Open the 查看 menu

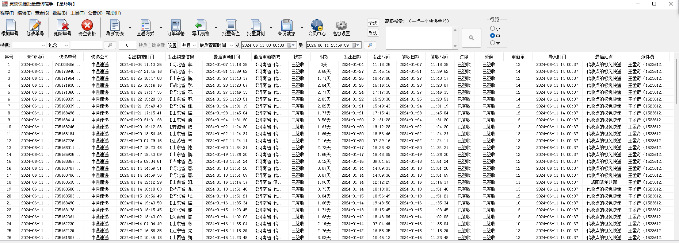click(x=42, y=13)
